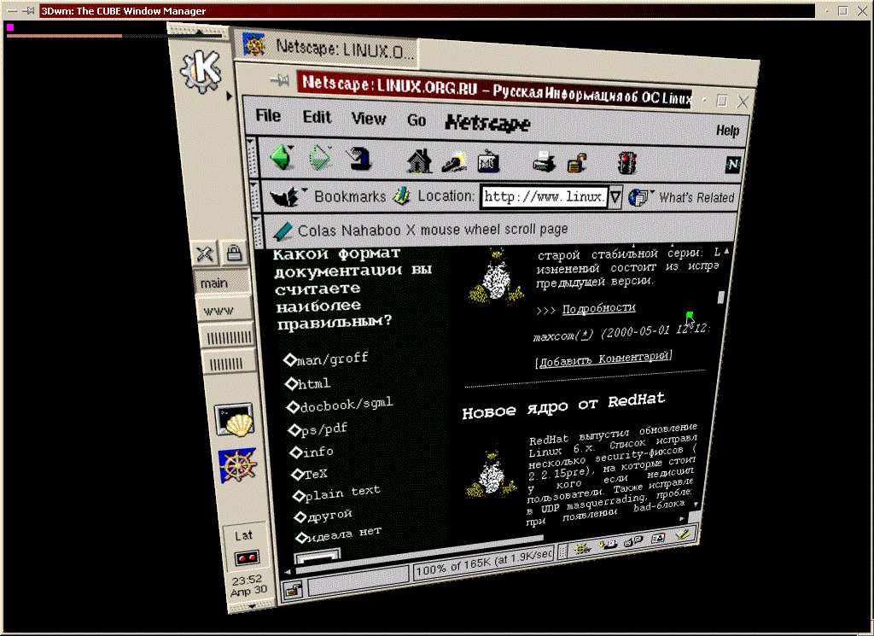Screen dimensions: 874x636
Task: Open the Go menu
Action: [417, 120]
